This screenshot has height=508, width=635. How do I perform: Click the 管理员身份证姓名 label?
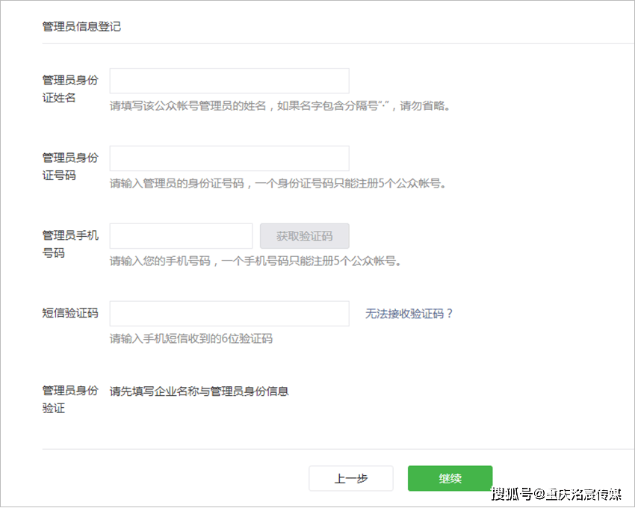[70, 89]
